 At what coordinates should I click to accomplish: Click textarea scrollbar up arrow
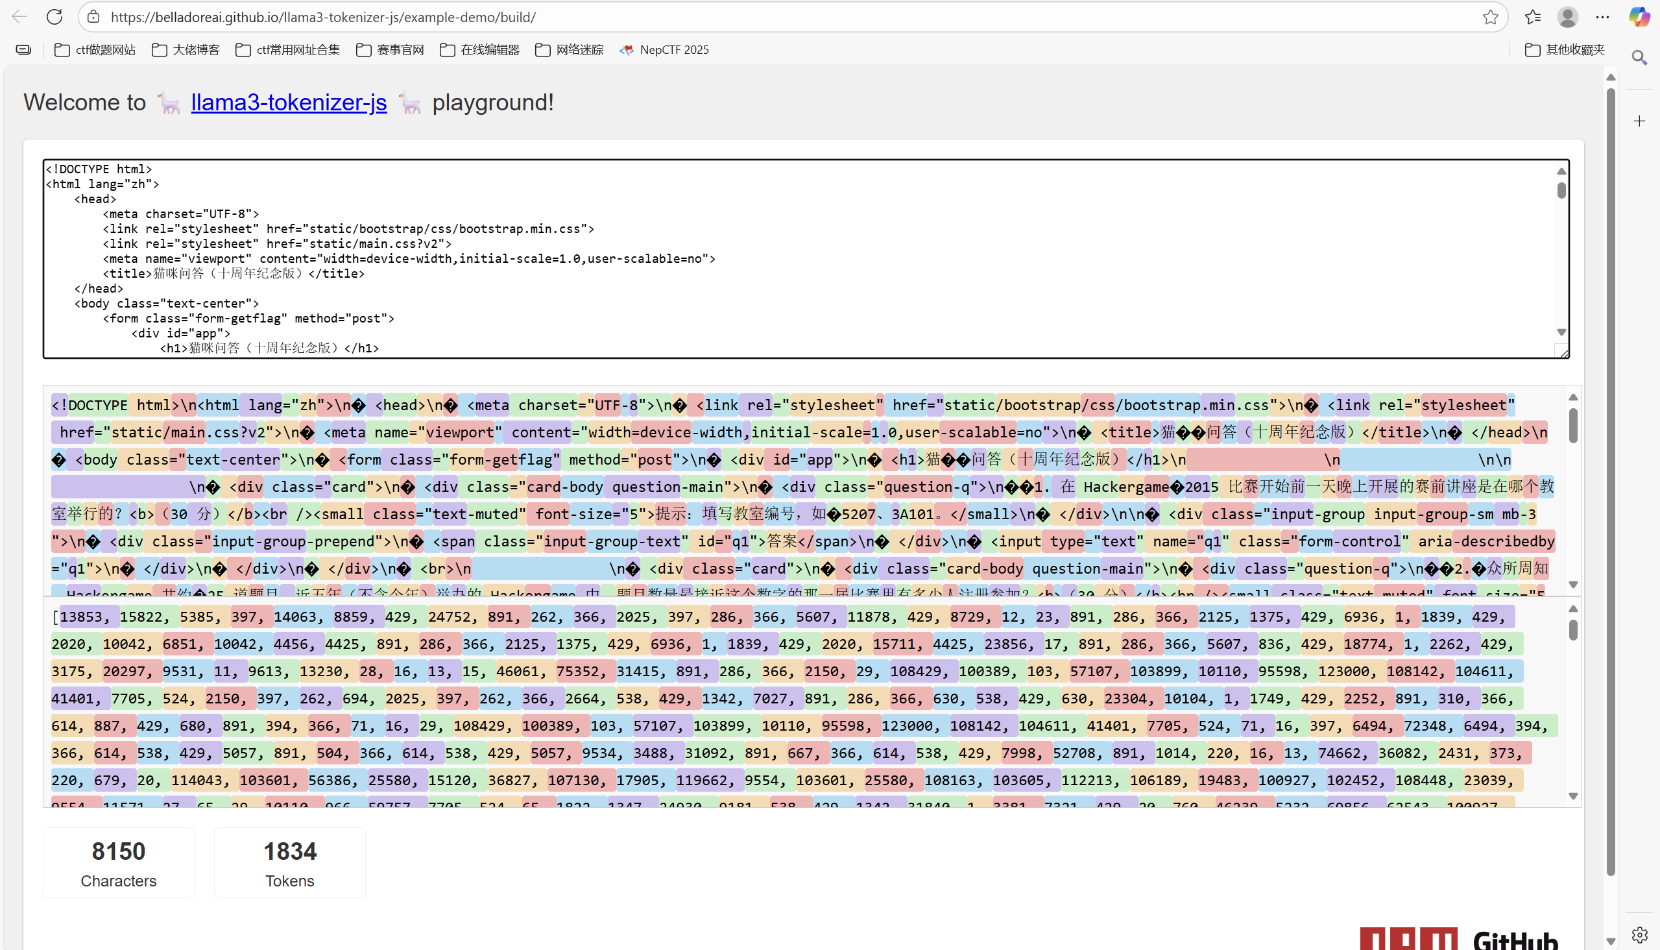(1561, 171)
